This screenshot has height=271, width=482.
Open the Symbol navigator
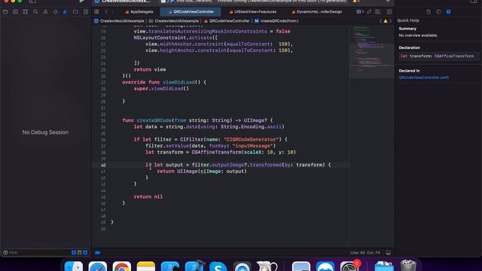point(26,12)
